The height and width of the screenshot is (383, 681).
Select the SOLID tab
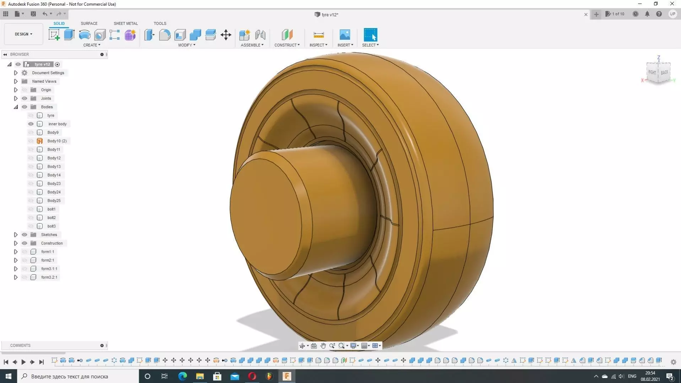[x=59, y=23]
